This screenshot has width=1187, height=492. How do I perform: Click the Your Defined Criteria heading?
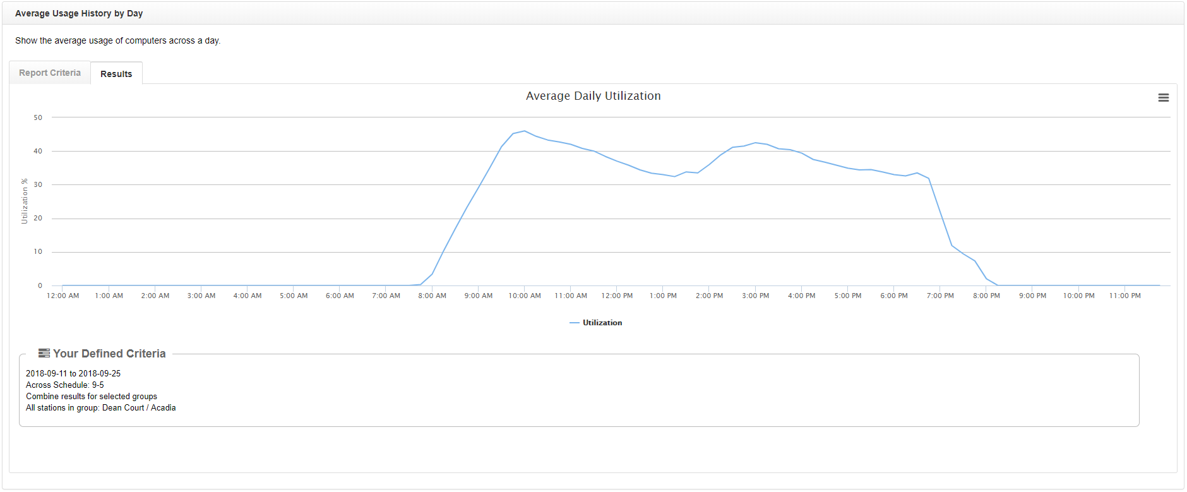coord(109,354)
